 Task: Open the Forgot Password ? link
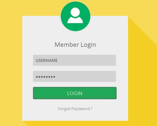coord(75,109)
